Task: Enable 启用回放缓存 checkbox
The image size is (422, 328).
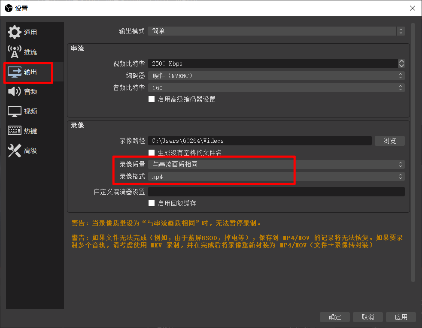Action: pyautogui.click(x=152, y=203)
